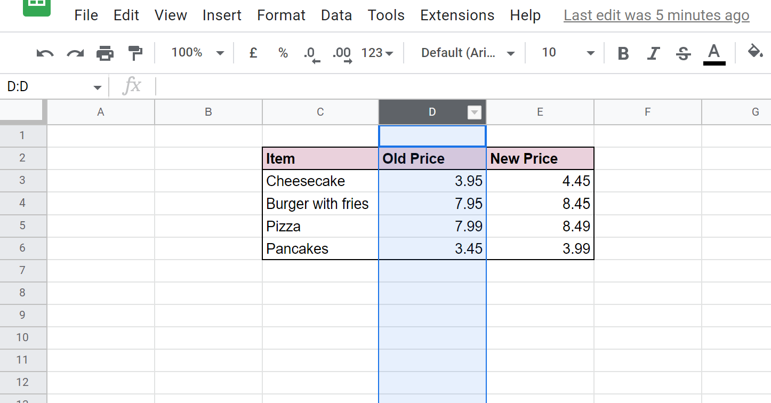The width and height of the screenshot is (771, 403).
Task: Open the Print dialog
Action: (x=105, y=53)
